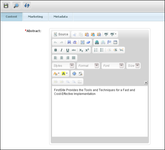Screen dimensions: 165x150
Task: Click the Copy icon
Action: point(81,34)
